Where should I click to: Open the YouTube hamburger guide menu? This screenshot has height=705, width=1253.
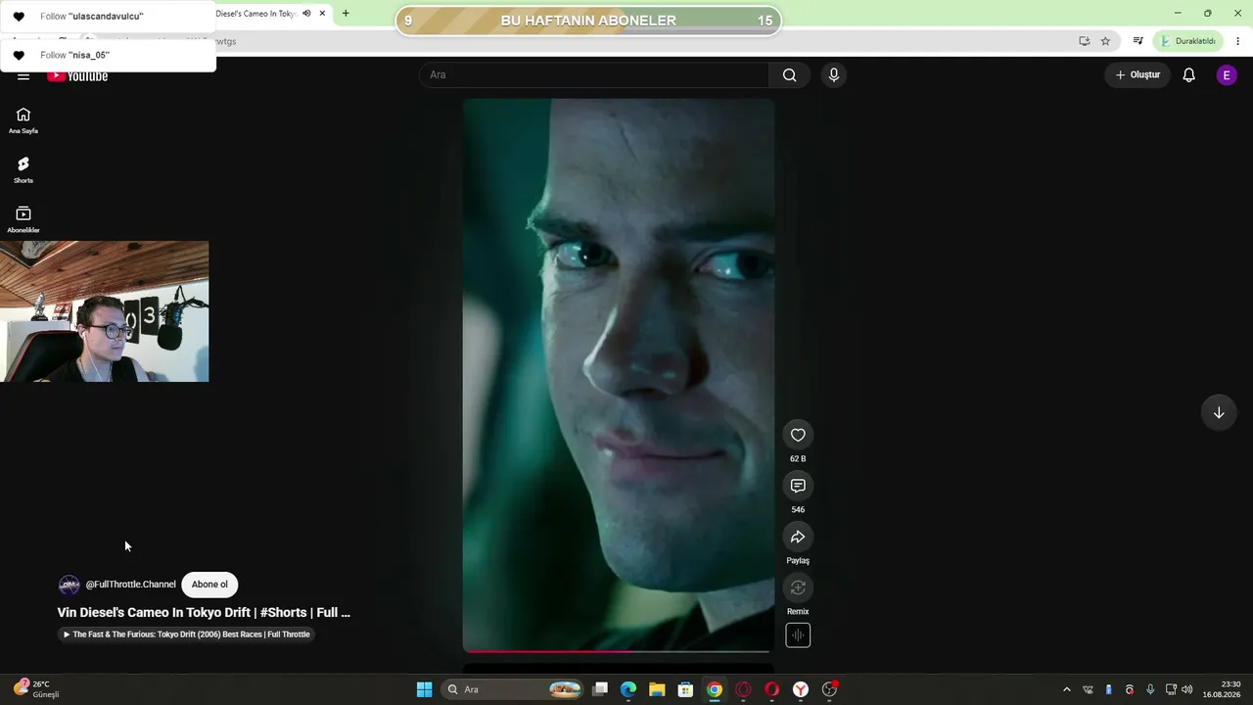[23, 76]
